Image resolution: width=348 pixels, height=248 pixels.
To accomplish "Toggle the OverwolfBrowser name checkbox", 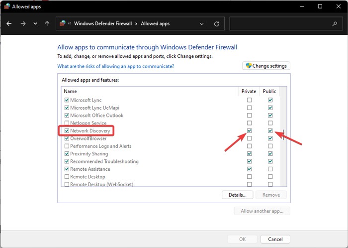I will pyautogui.click(x=67, y=138).
